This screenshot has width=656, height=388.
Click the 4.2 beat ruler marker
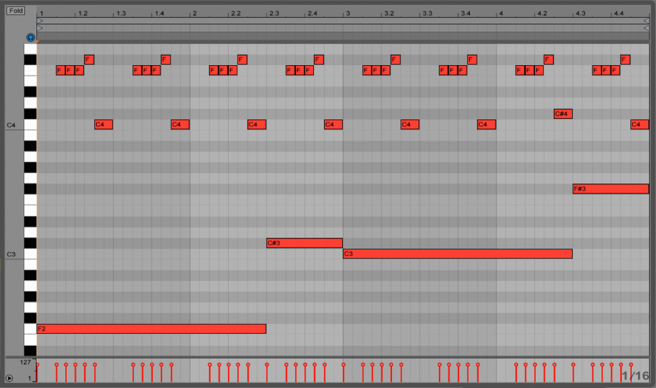[x=542, y=13]
